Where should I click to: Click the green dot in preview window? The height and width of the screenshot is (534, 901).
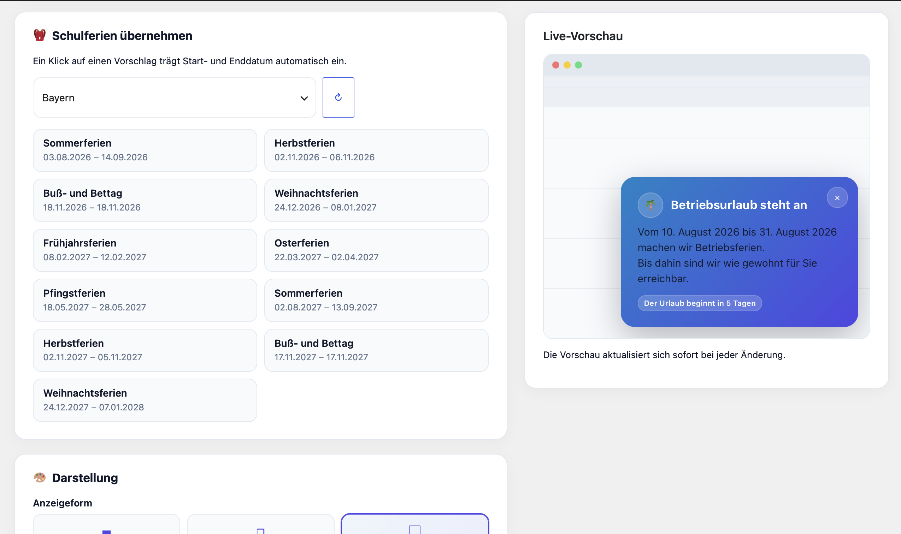(578, 65)
